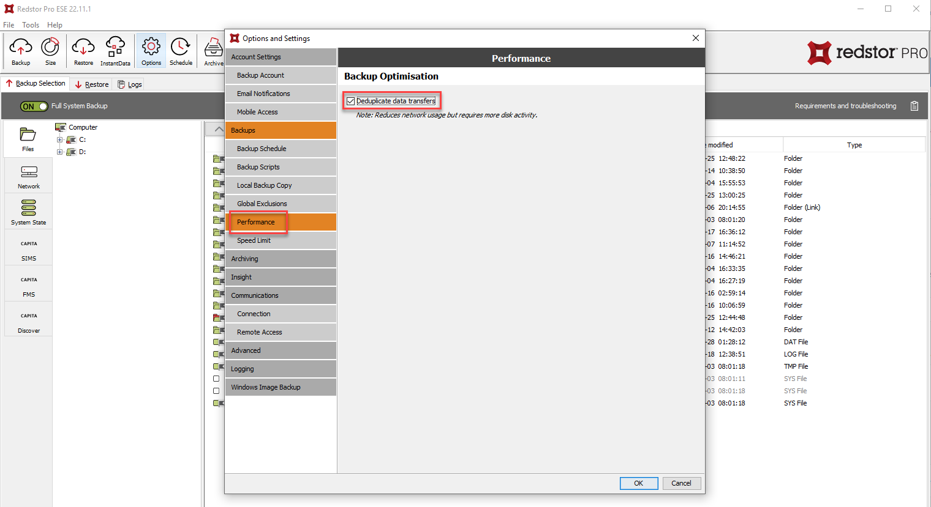Open Backup Scripts settings page
Image resolution: width=931 pixels, height=507 pixels.
281,167
